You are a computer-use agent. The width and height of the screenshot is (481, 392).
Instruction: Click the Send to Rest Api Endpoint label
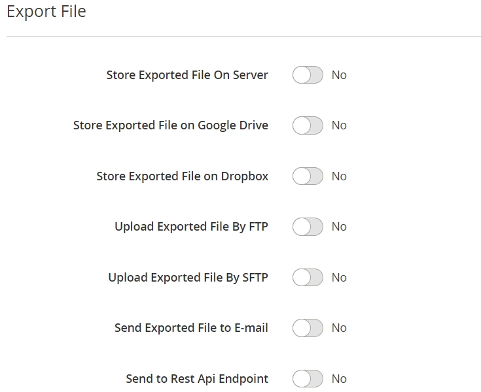point(197,379)
